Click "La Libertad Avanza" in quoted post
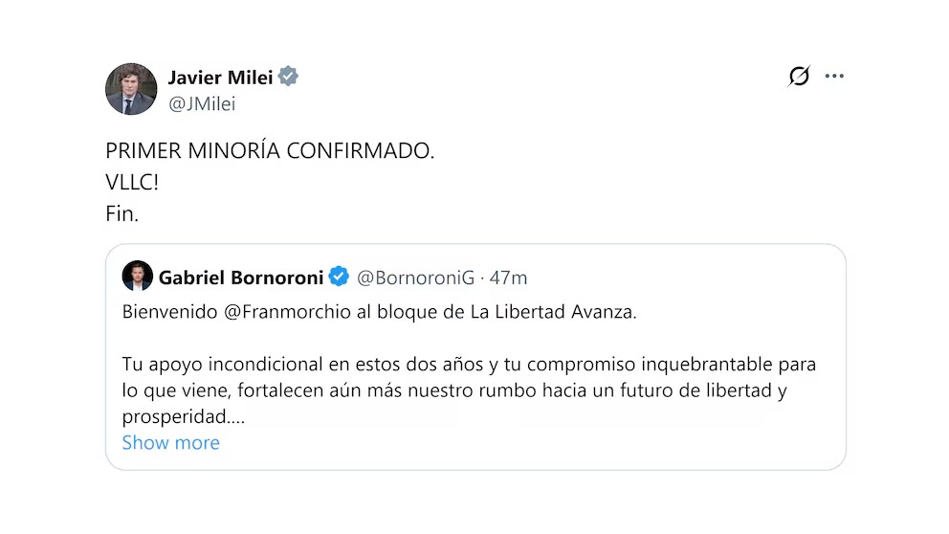 coord(552,313)
